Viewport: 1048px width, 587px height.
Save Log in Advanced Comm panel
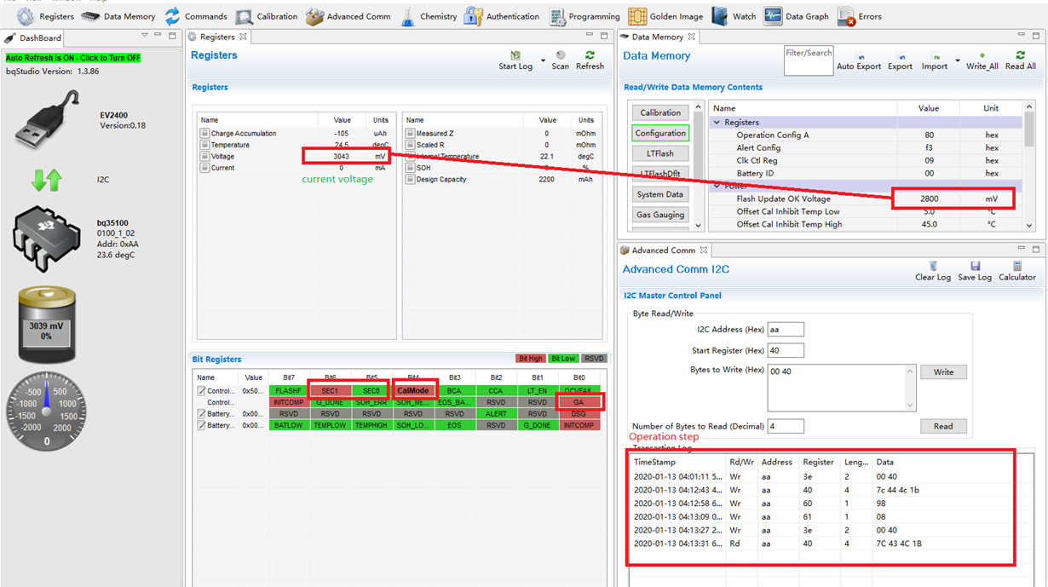tap(975, 272)
